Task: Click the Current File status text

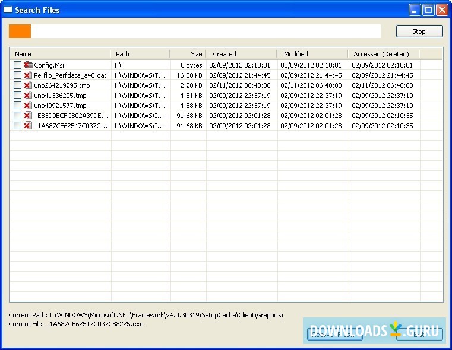Action: [76, 324]
